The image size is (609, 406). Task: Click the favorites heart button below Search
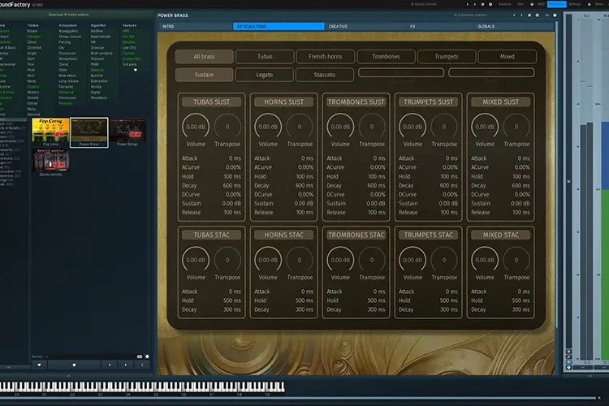(x=39, y=365)
